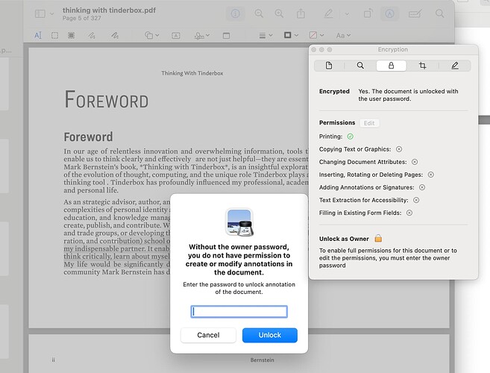
Task: Select the Redact markup tool
Action: pyautogui.click(x=72, y=35)
